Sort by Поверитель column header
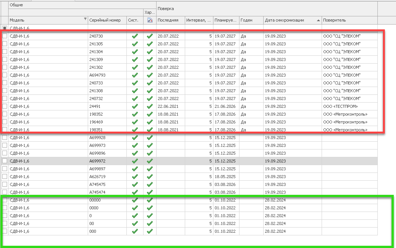Screen dimensions: 396x248 tap(349, 20)
